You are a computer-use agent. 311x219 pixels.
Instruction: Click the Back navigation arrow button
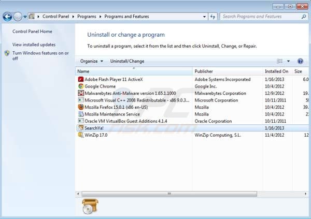pos(8,17)
